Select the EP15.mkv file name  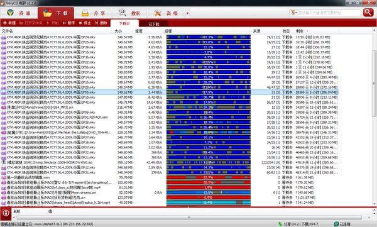51,82
